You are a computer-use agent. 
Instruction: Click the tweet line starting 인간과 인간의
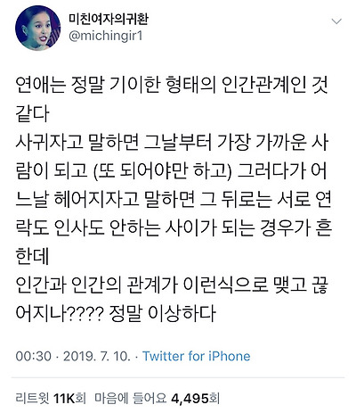pos(172,285)
